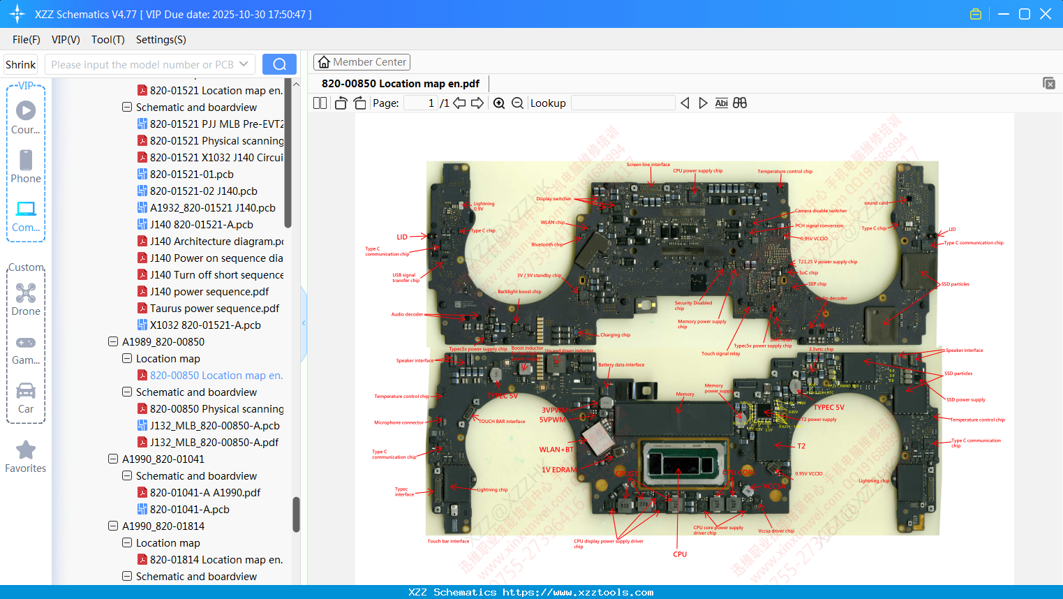Collapse the A1989_820-00850 tree node

click(113, 342)
